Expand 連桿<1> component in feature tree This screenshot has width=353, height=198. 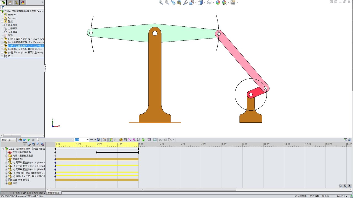[2, 49]
